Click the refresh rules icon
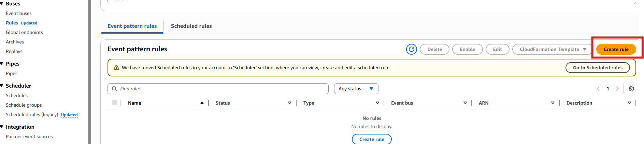This screenshot has height=144, width=644. click(x=411, y=49)
